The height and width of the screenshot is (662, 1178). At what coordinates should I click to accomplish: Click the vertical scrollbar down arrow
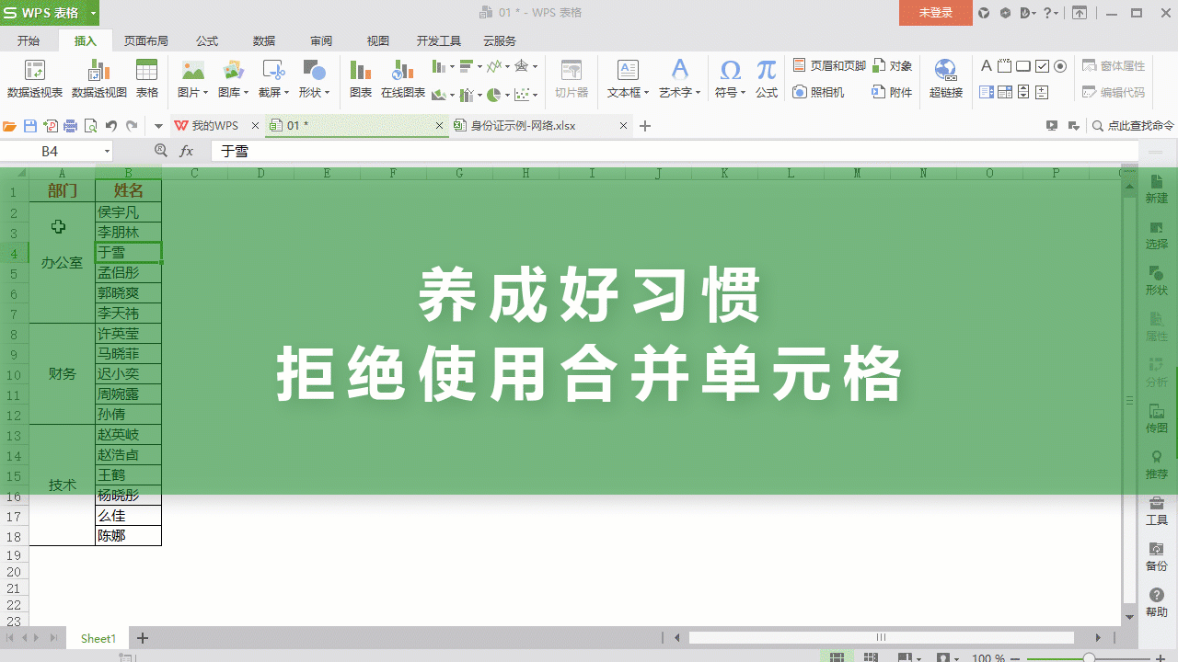coord(1129,617)
